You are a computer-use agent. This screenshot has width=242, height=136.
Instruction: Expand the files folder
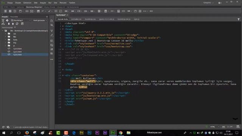pyautogui.click(x=5, y=37)
